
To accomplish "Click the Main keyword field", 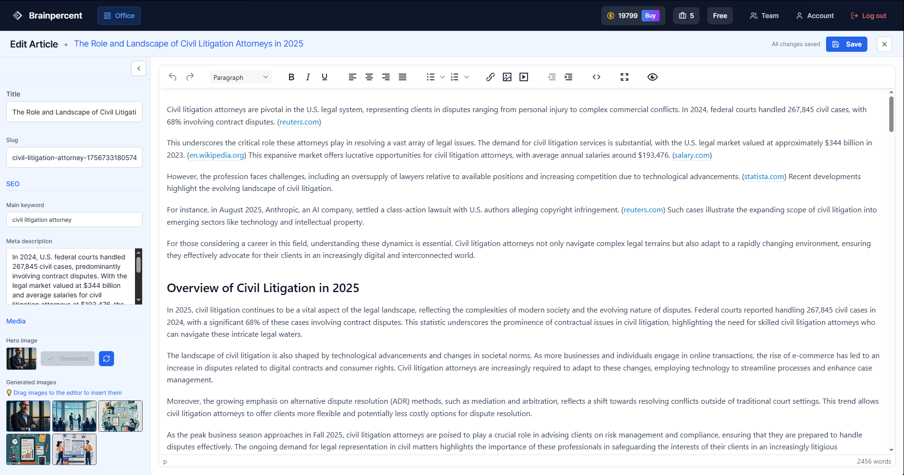I will tap(74, 220).
